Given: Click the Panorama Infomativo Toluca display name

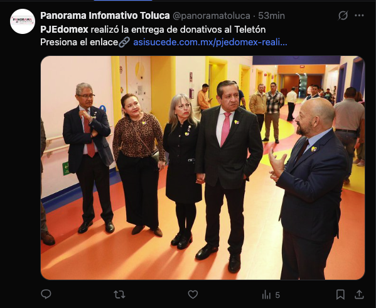Looking at the screenshot, I should click(x=105, y=16).
